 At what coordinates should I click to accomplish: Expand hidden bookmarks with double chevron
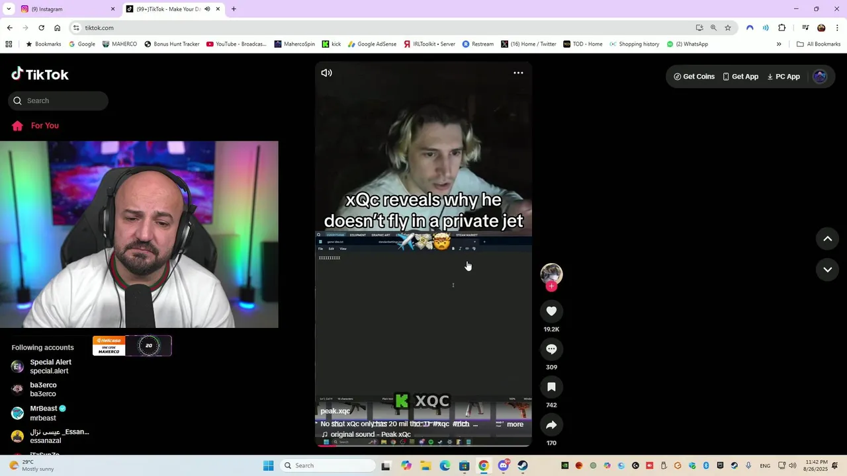tap(779, 44)
